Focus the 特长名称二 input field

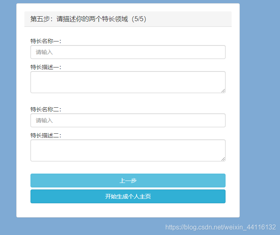coord(128,120)
